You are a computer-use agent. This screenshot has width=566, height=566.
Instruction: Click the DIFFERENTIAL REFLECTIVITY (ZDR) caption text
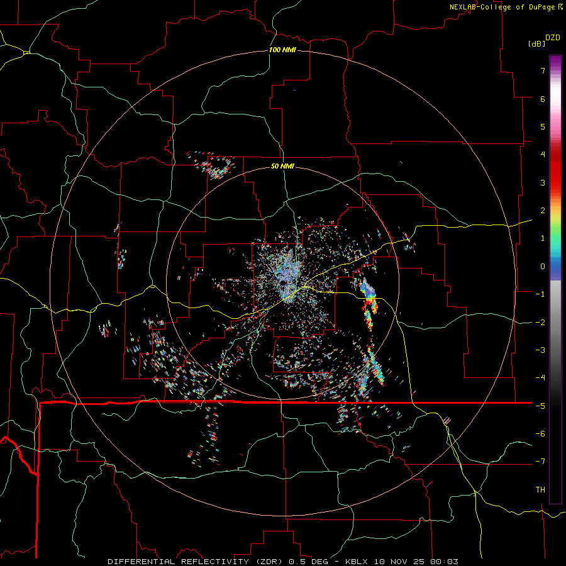click(x=196, y=562)
